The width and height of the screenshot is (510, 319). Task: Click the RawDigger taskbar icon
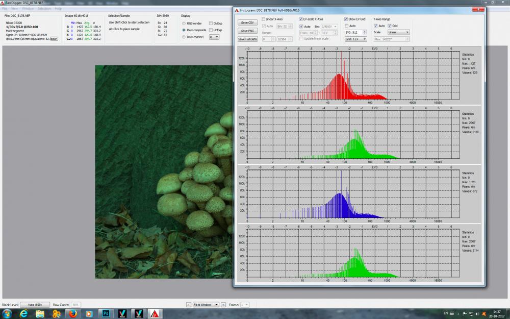tap(155, 314)
